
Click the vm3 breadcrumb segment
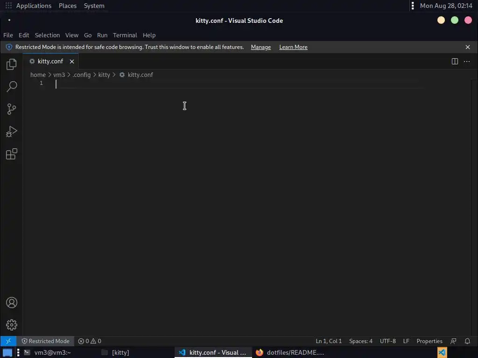(59, 75)
